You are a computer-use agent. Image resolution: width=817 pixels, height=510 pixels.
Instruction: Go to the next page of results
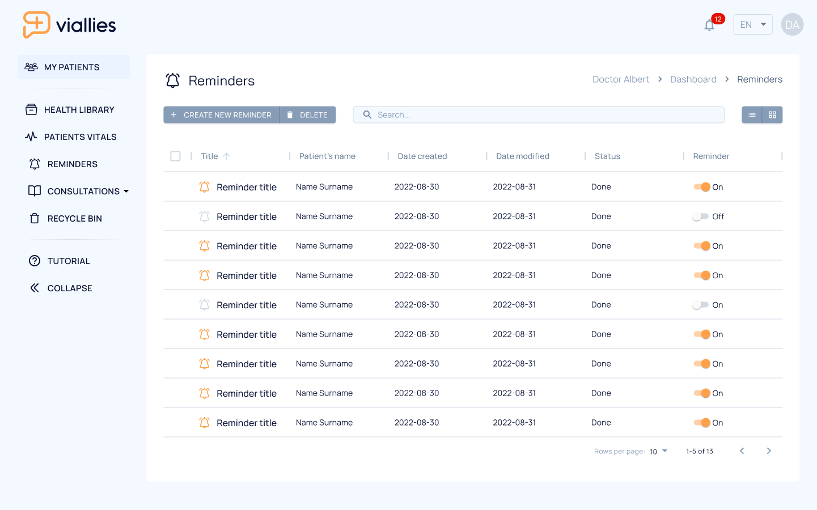coord(769,451)
